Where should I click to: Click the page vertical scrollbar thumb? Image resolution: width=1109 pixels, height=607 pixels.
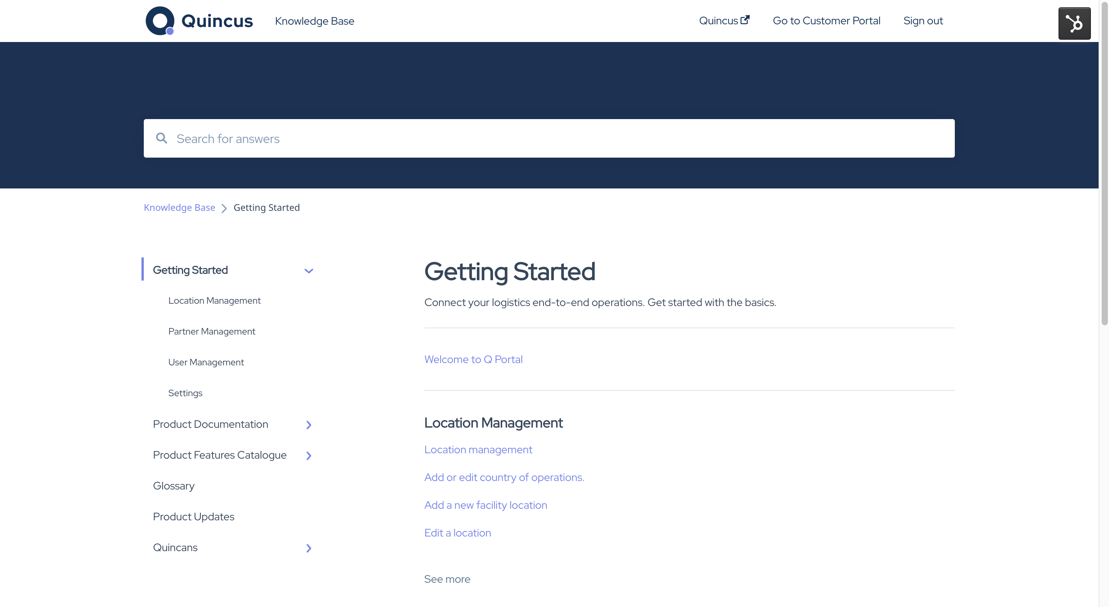[1104, 163]
